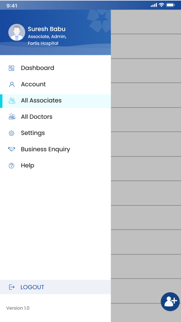Click the logout arrow icon
The image size is (181, 322).
coord(12,287)
